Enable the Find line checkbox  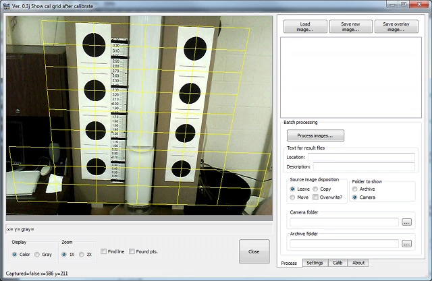pos(103,251)
